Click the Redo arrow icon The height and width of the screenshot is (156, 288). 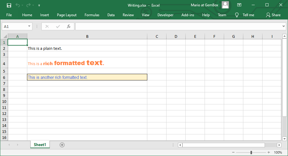click(x=28, y=5)
